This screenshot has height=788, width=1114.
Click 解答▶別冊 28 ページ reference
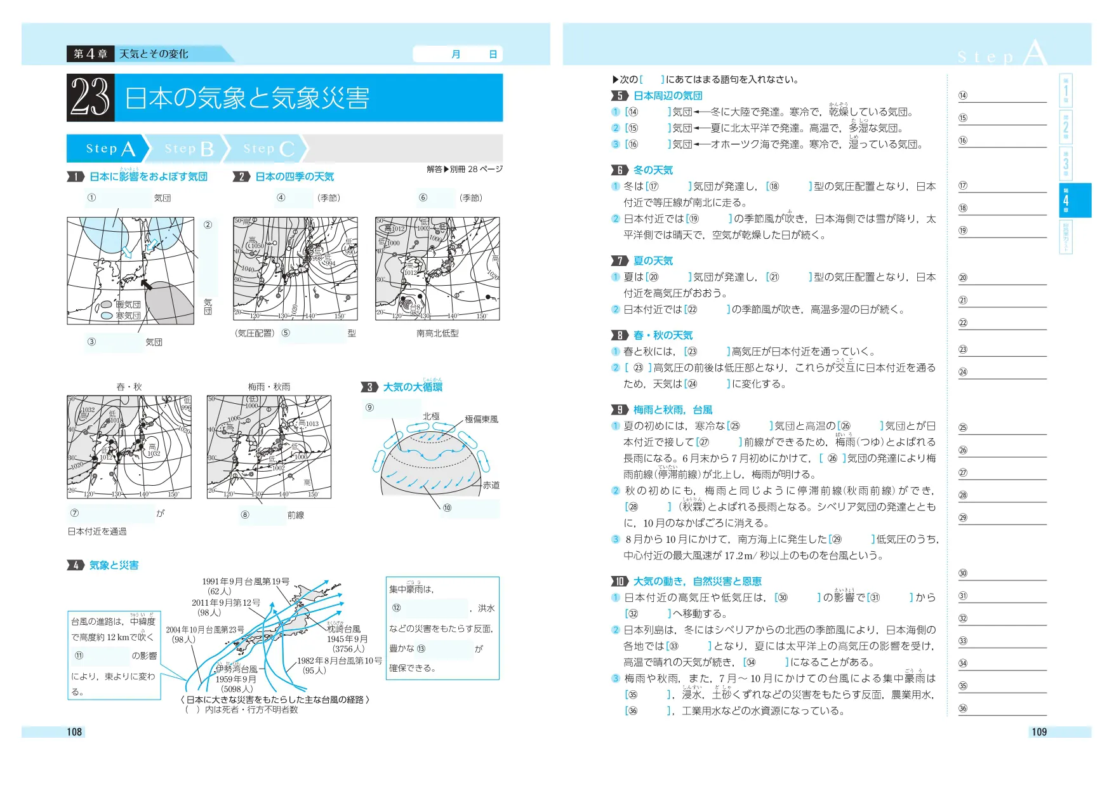click(x=465, y=169)
